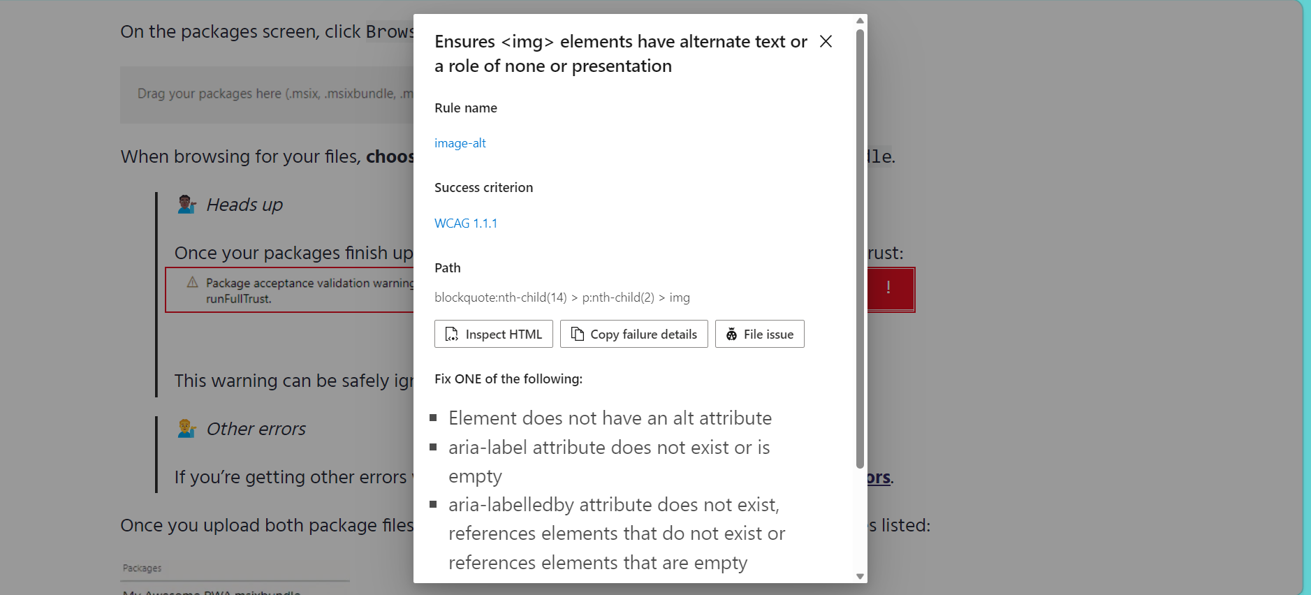Image resolution: width=1311 pixels, height=595 pixels.
Task: Select the blockquote element path text
Action: point(562,297)
